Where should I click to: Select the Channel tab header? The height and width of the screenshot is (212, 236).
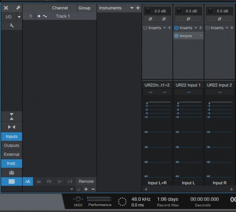coord(60,8)
